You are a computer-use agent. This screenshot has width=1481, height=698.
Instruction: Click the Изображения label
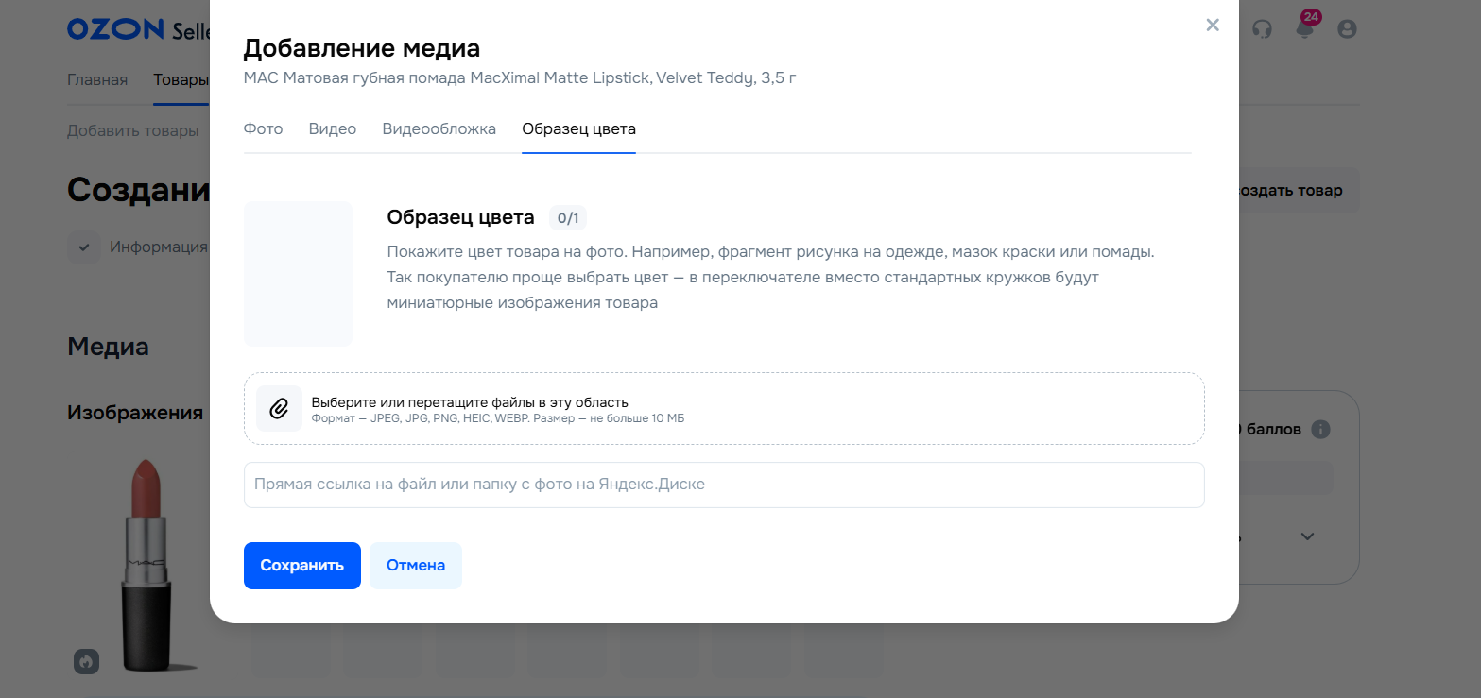(x=135, y=413)
